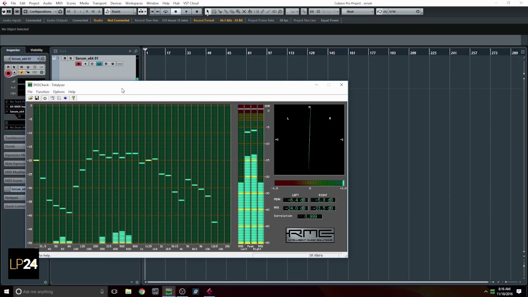The image size is (528, 297).
Task: Click Equal Power pan law value
Action: pyautogui.click(x=330, y=20)
